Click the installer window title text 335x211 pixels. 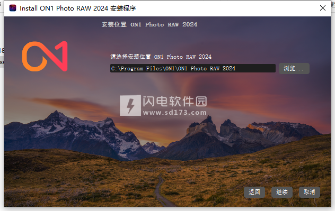pos(78,8)
